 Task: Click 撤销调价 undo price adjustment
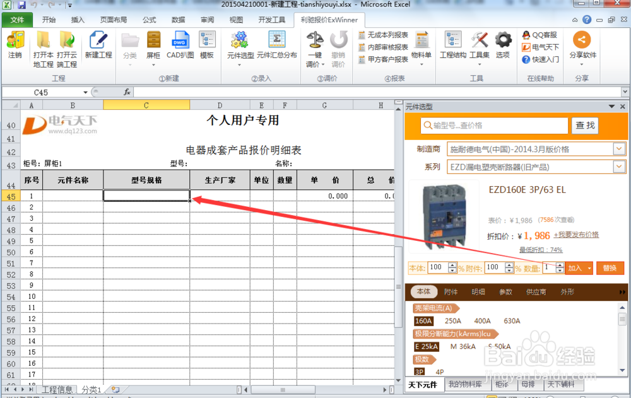[338, 49]
